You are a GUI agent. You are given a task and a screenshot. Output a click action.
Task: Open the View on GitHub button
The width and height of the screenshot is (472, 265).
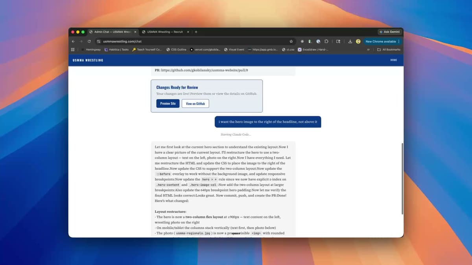click(195, 103)
